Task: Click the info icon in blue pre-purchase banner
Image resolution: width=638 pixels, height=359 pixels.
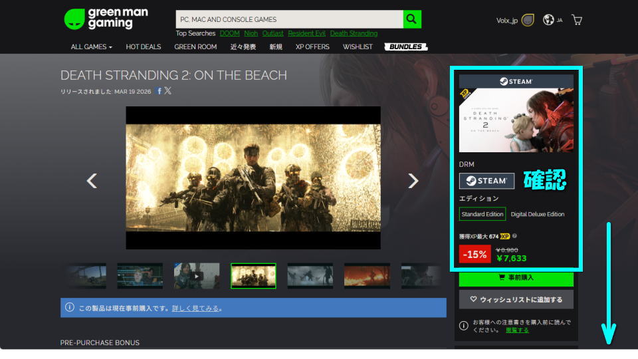Action: tap(70, 307)
